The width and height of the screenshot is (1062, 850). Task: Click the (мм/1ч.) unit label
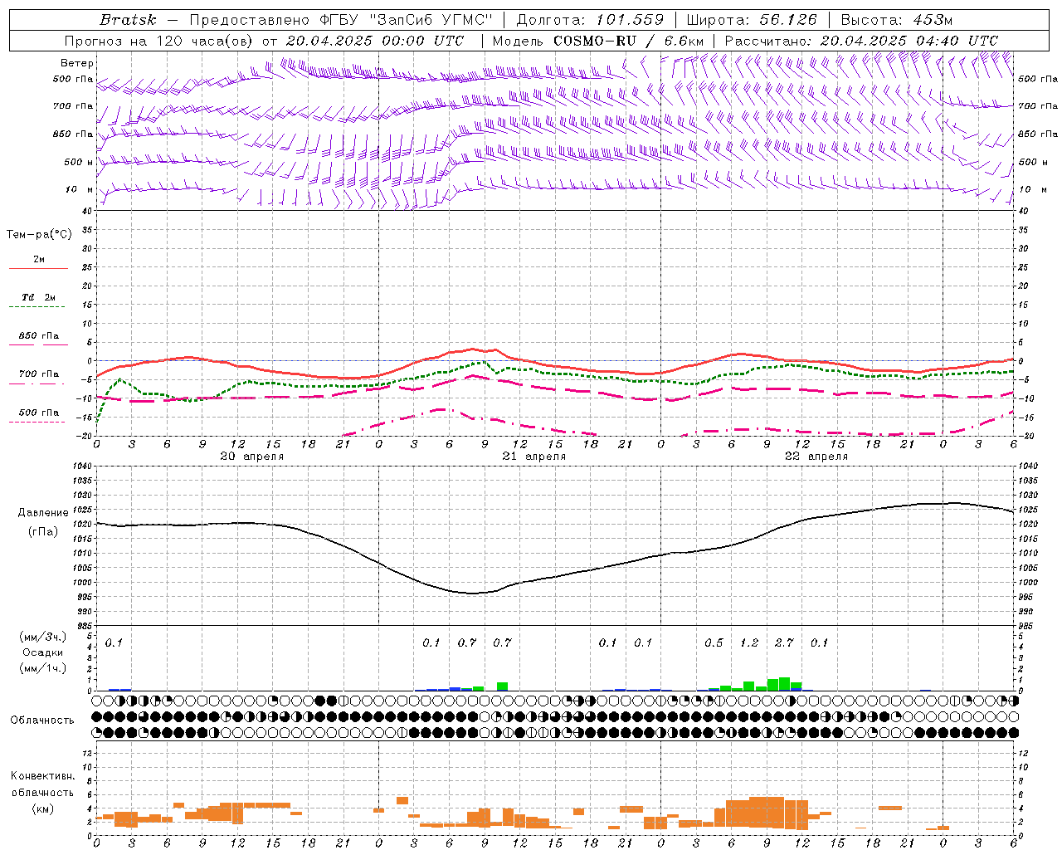tap(43, 668)
